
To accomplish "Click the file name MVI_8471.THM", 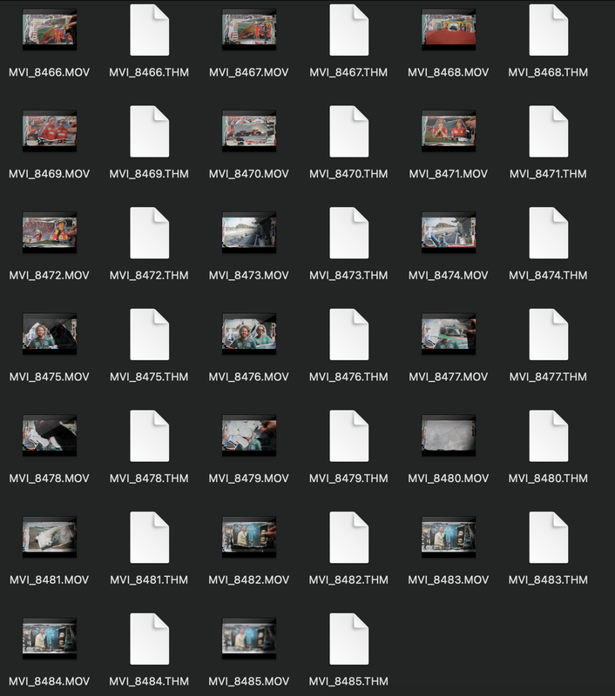I will click(x=548, y=173).
